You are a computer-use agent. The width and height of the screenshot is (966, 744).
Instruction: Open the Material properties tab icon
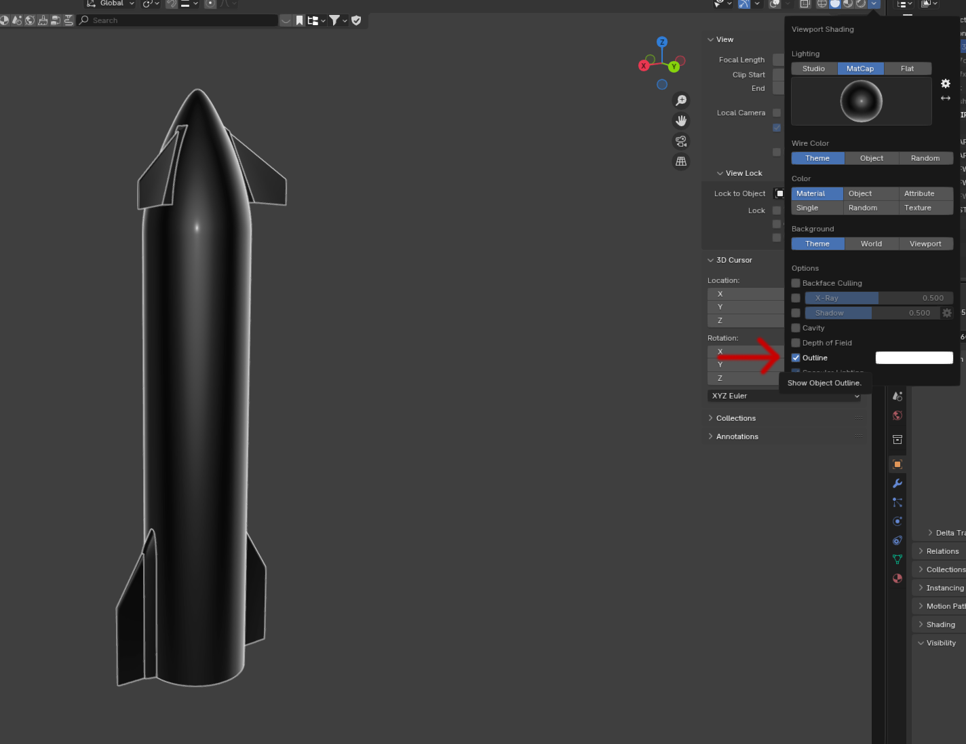pyautogui.click(x=897, y=578)
